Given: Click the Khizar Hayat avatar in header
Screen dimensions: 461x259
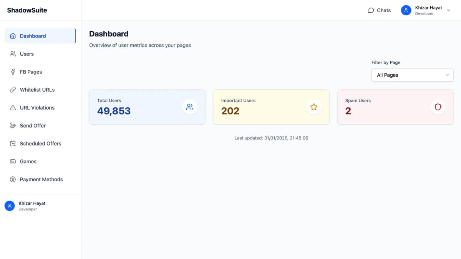Looking at the screenshot, I should point(406,10).
